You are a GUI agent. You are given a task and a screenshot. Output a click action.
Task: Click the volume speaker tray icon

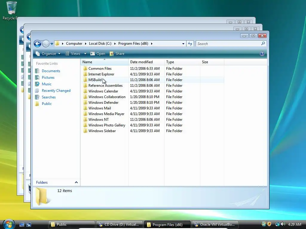[x=283, y=224]
